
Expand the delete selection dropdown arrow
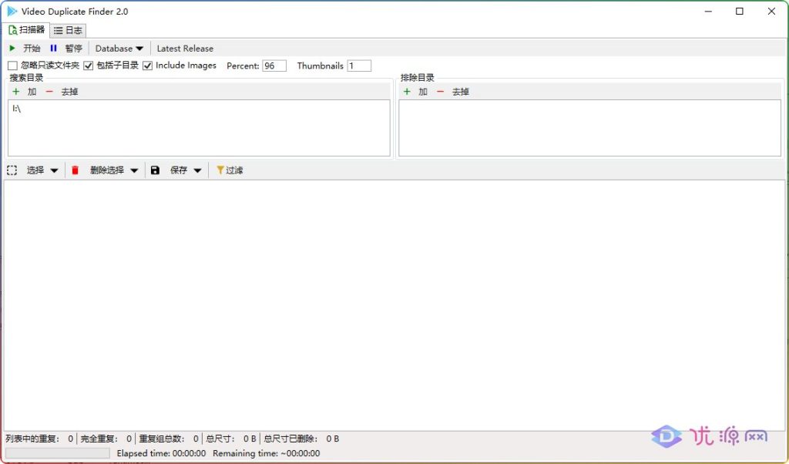134,170
